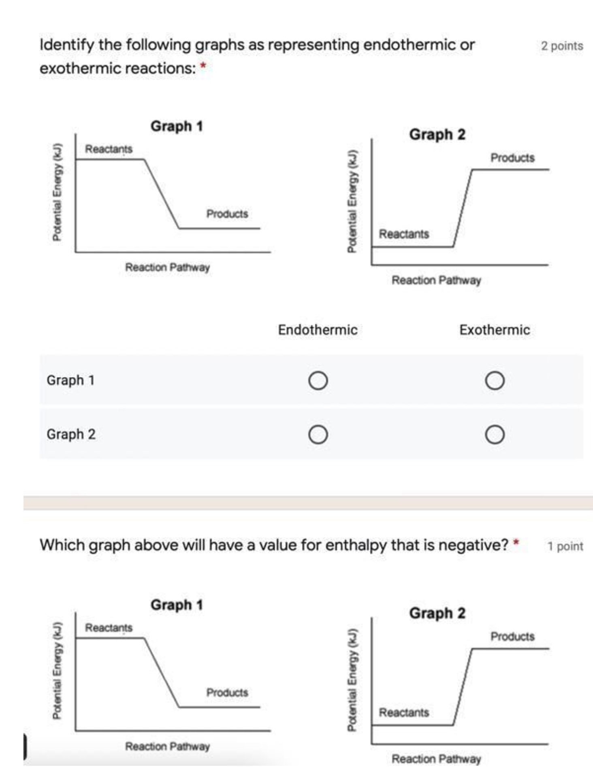Click the Products label in bottom Graph 1
The width and height of the screenshot is (593, 767).
[227, 692]
